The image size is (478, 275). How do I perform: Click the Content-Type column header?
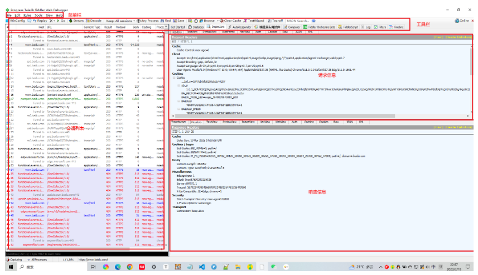(92, 27)
